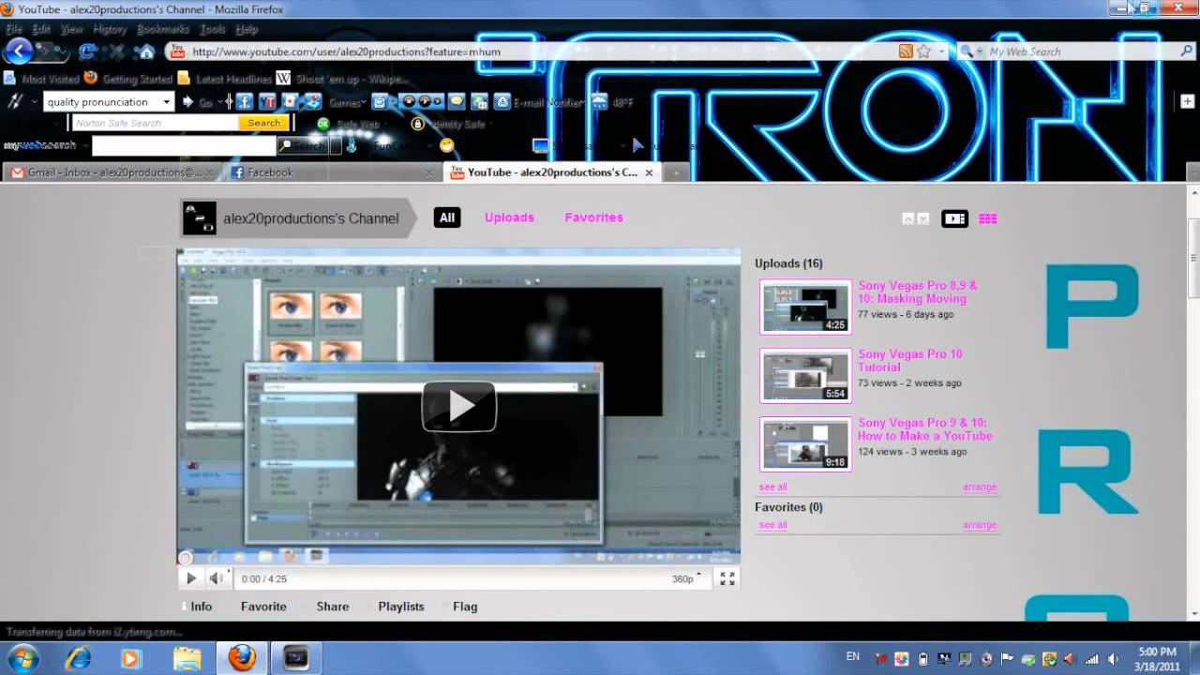Screen dimensions: 1200x675
Task: Click the weather icon showing 48°F
Action: point(600,102)
